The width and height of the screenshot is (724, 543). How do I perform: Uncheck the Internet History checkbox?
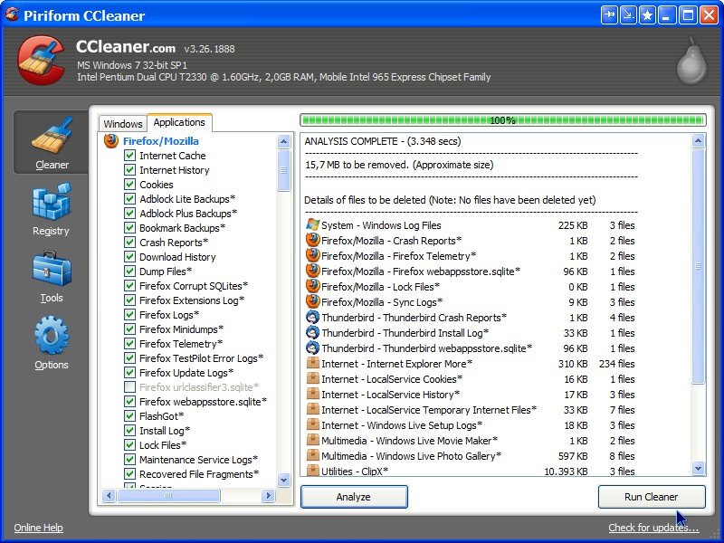tap(129, 169)
